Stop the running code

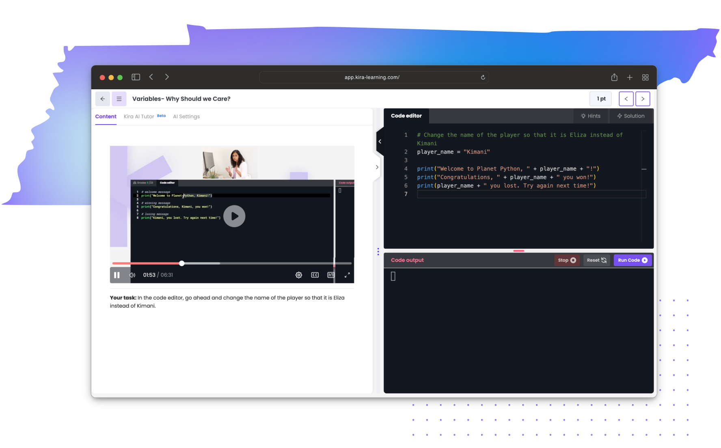[567, 261]
